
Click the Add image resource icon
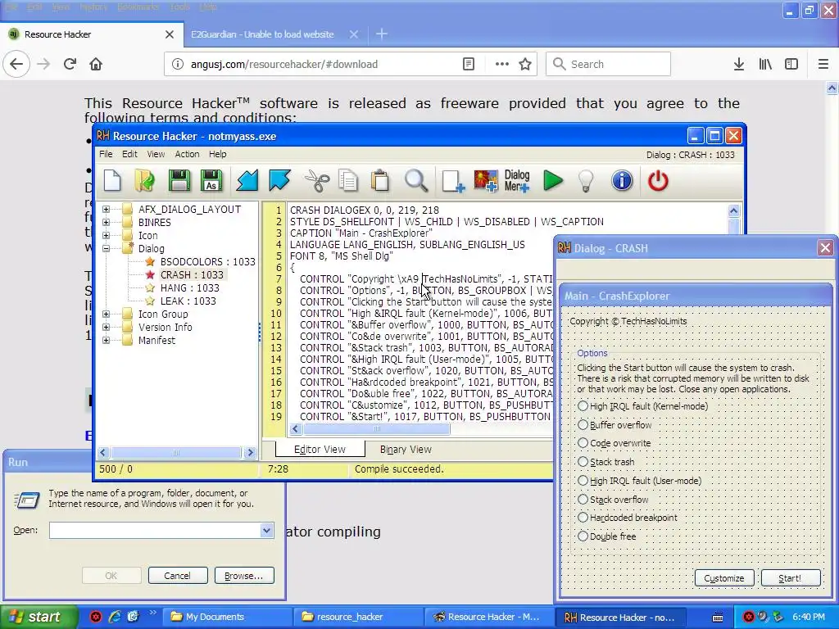[x=485, y=180]
